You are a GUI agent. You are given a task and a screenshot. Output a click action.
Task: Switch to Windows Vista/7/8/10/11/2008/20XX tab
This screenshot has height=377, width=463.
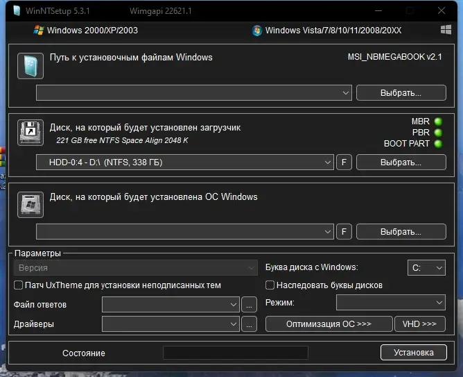tap(327, 30)
